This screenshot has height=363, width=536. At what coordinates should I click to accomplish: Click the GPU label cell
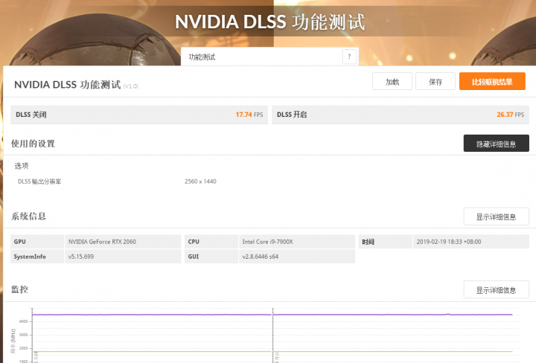37,242
